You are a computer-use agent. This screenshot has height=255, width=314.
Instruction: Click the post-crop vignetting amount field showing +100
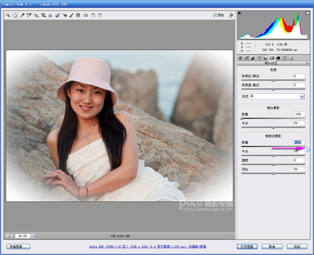click(x=299, y=142)
